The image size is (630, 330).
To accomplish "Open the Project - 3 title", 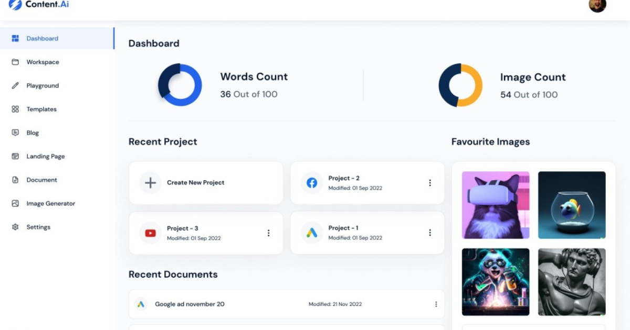I will [182, 228].
